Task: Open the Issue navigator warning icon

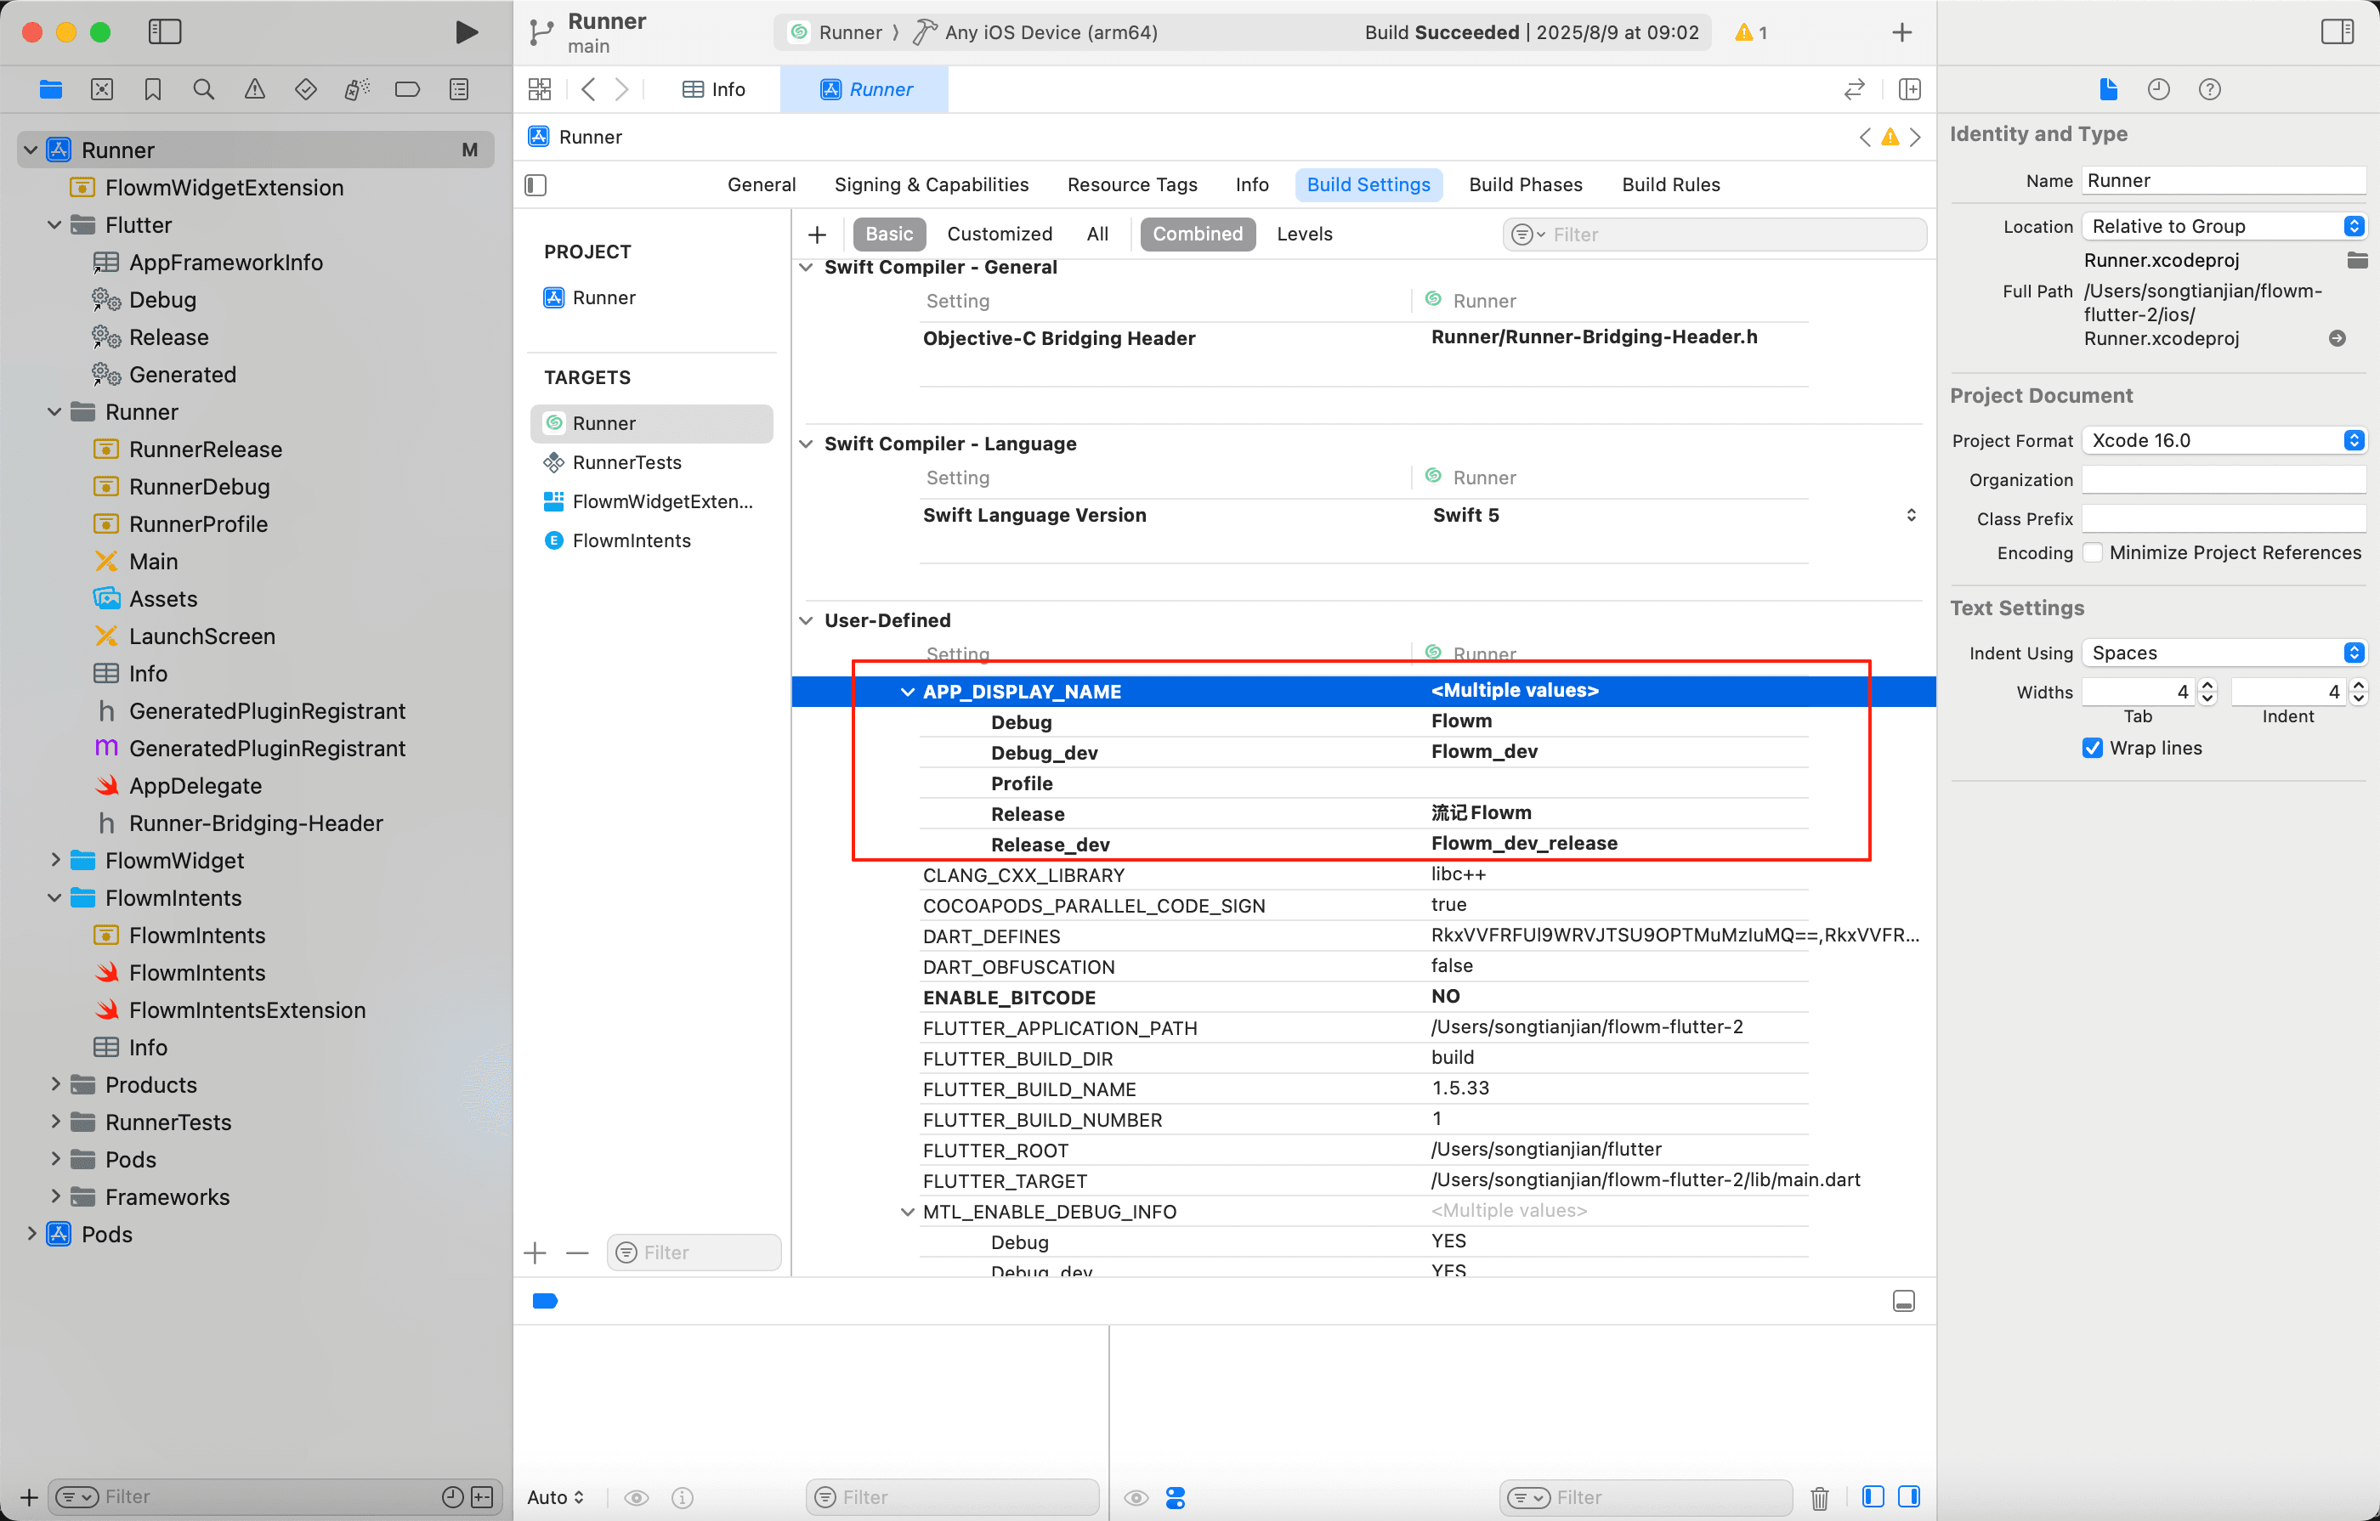Action: click(x=254, y=90)
